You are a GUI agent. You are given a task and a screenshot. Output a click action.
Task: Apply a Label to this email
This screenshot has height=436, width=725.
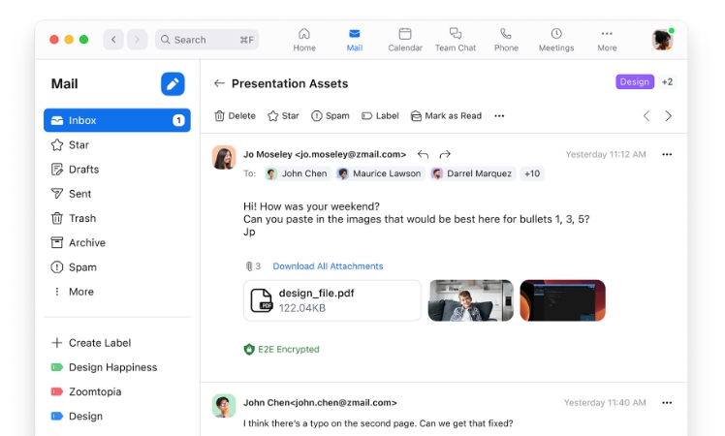pos(380,116)
